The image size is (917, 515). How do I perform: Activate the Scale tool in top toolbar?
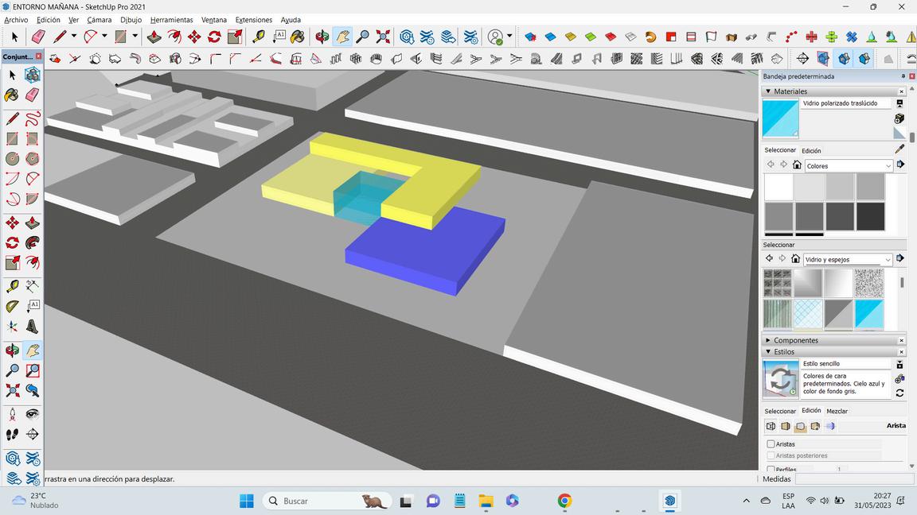(x=235, y=37)
